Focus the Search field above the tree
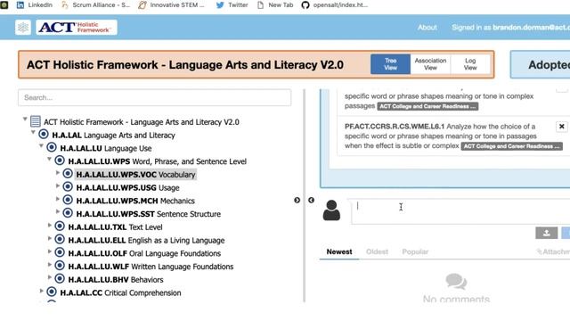Viewport: 570px width, 321px height. point(154,97)
